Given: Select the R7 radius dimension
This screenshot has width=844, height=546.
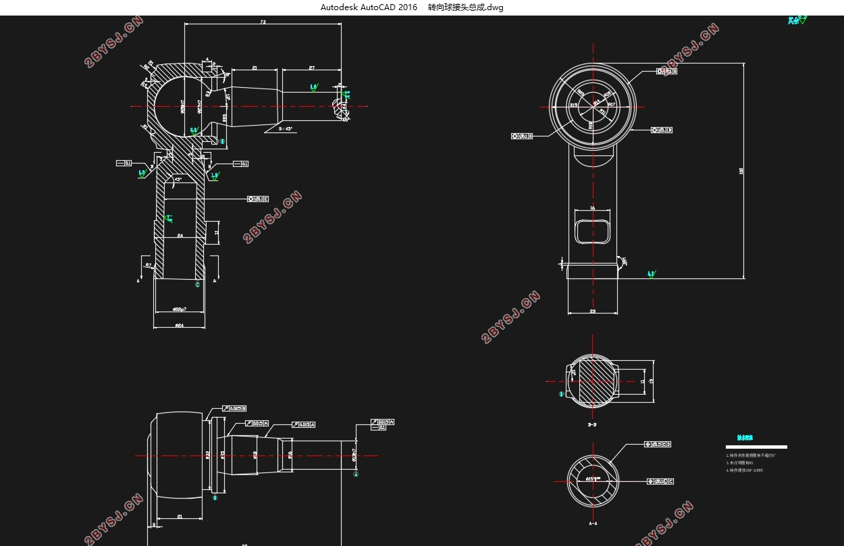Looking at the screenshot, I should (x=148, y=266).
